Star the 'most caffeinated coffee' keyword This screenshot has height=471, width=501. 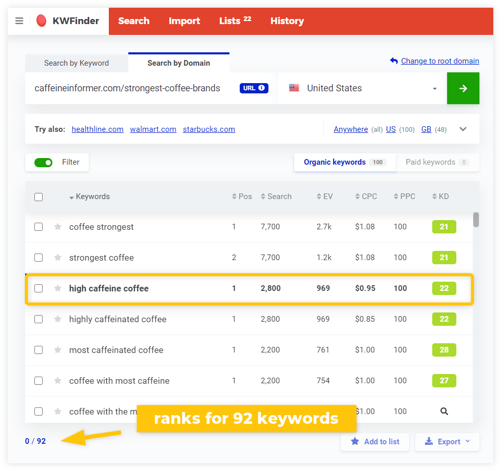coord(58,350)
